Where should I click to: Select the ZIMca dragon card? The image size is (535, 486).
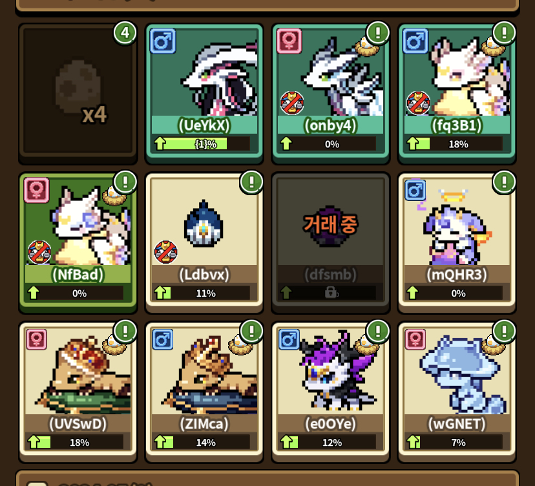point(204,391)
